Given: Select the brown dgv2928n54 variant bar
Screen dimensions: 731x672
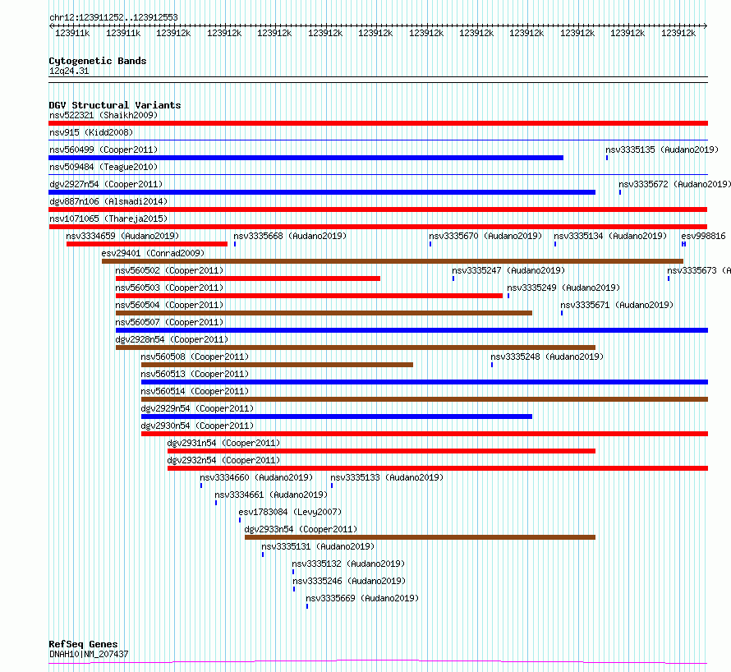Looking at the screenshot, I should [356, 348].
